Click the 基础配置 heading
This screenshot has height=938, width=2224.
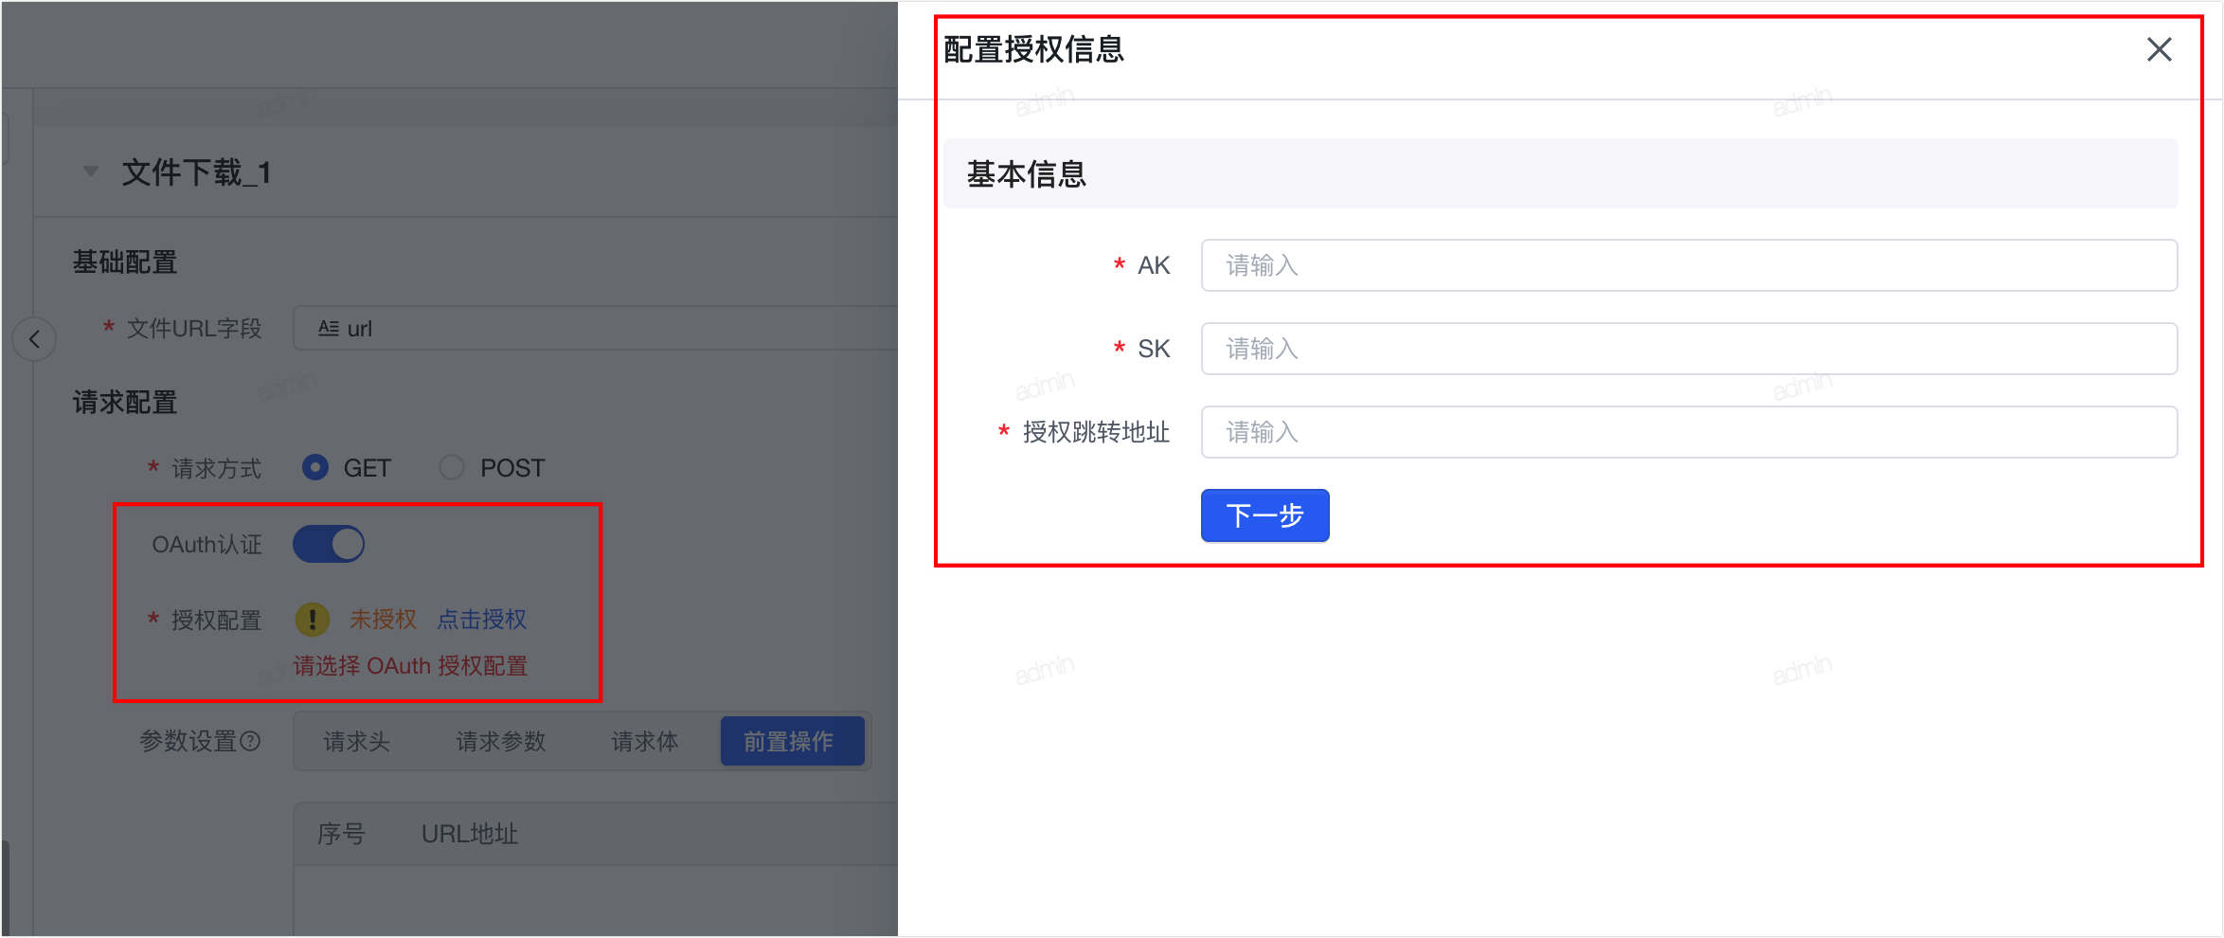click(x=125, y=262)
